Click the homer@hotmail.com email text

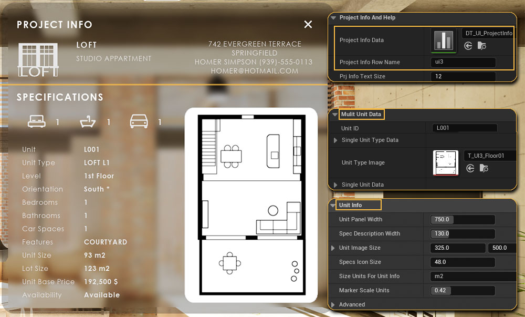[254, 70]
